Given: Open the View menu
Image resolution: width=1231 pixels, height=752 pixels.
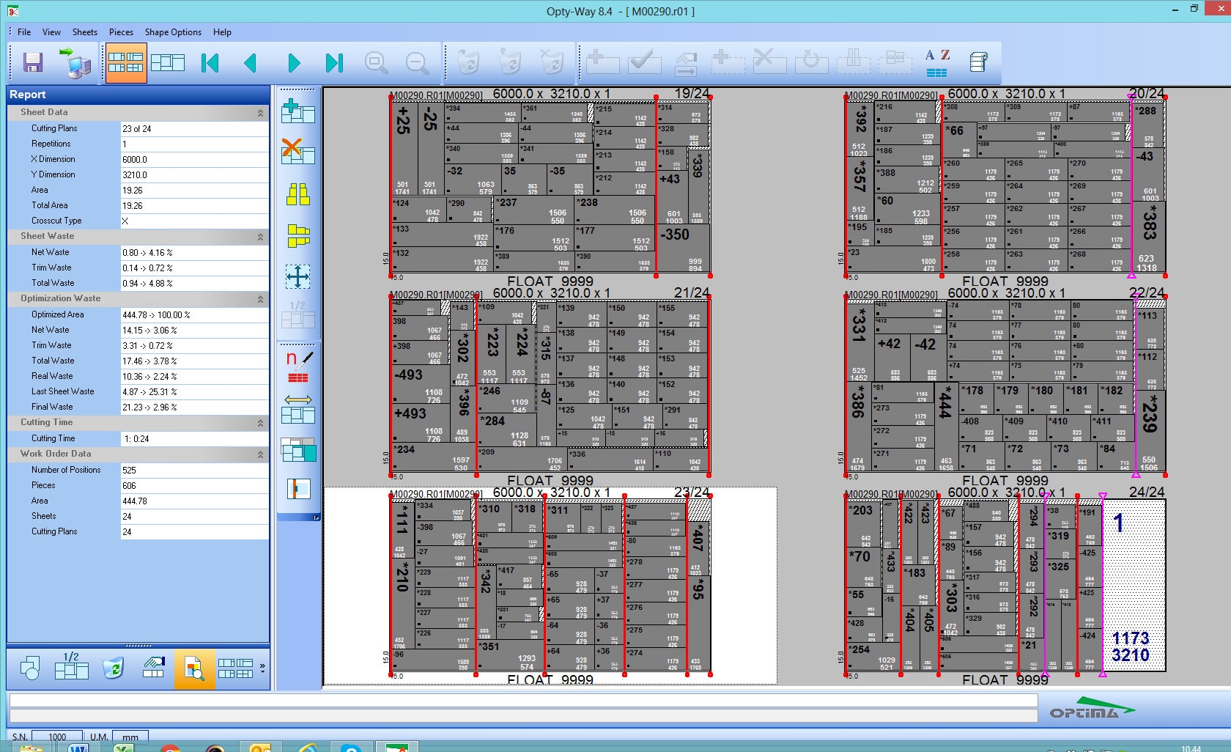Looking at the screenshot, I should pyautogui.click(x=51, y=32).
